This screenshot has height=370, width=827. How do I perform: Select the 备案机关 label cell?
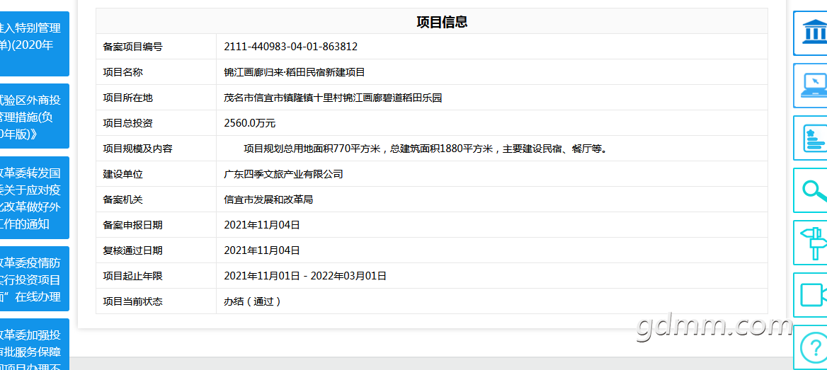(156, 200)
